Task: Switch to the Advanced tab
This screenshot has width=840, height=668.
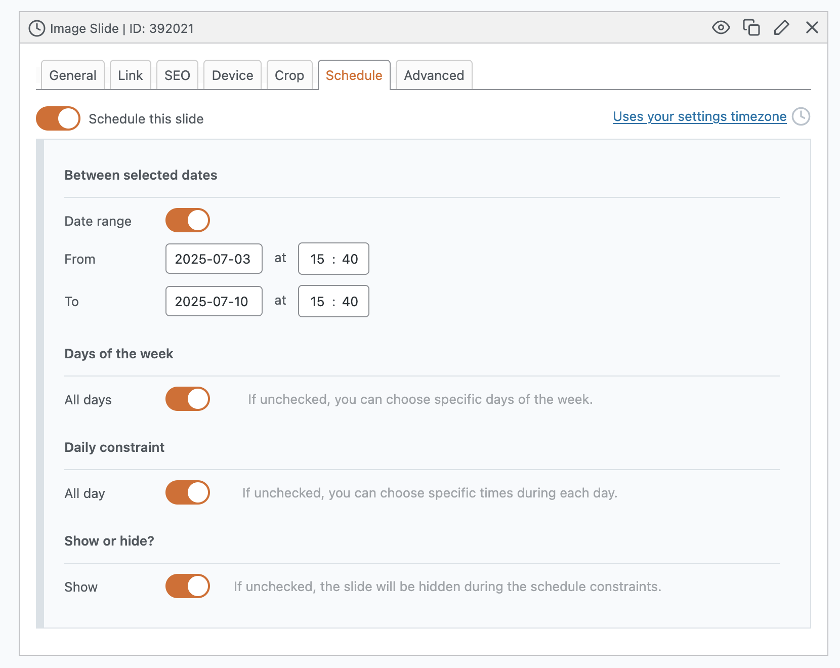Action: click(434, 75)
